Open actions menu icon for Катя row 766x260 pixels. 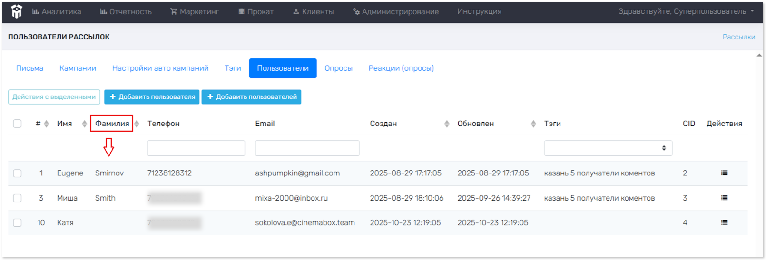(724, 222)
